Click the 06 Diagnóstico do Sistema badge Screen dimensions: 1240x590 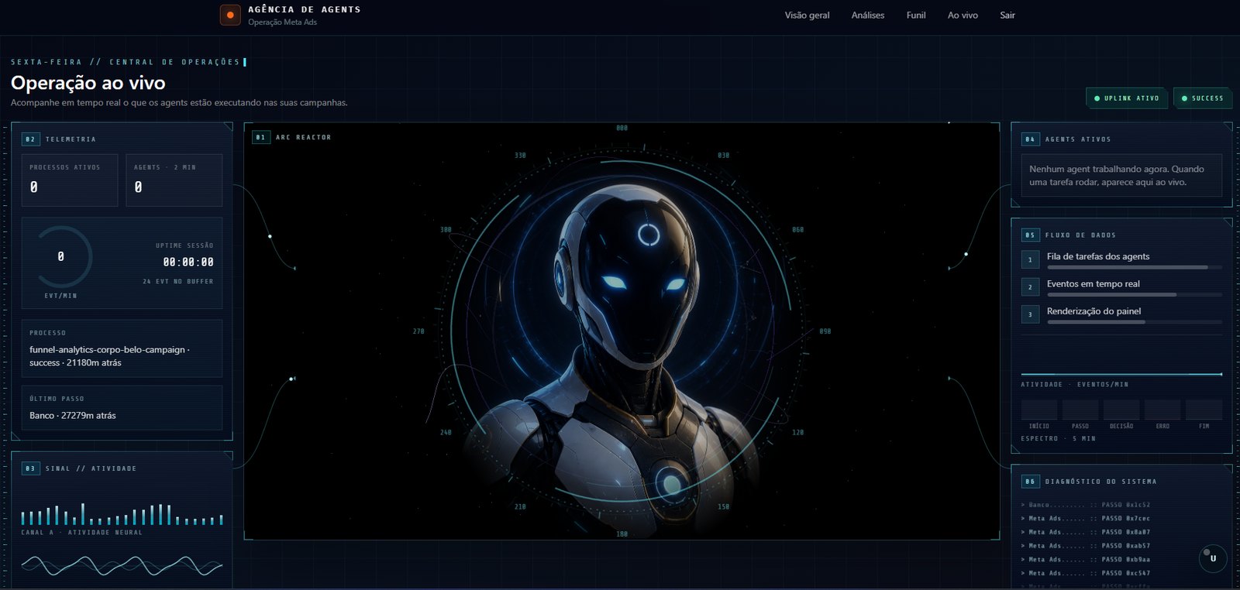pyautogui.click(x=1030, y=482)
